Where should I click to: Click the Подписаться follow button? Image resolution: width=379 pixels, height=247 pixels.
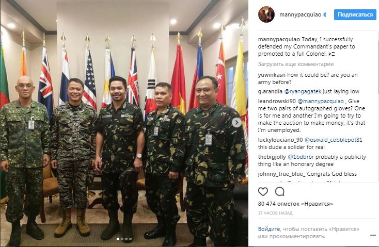coord(355,15)
